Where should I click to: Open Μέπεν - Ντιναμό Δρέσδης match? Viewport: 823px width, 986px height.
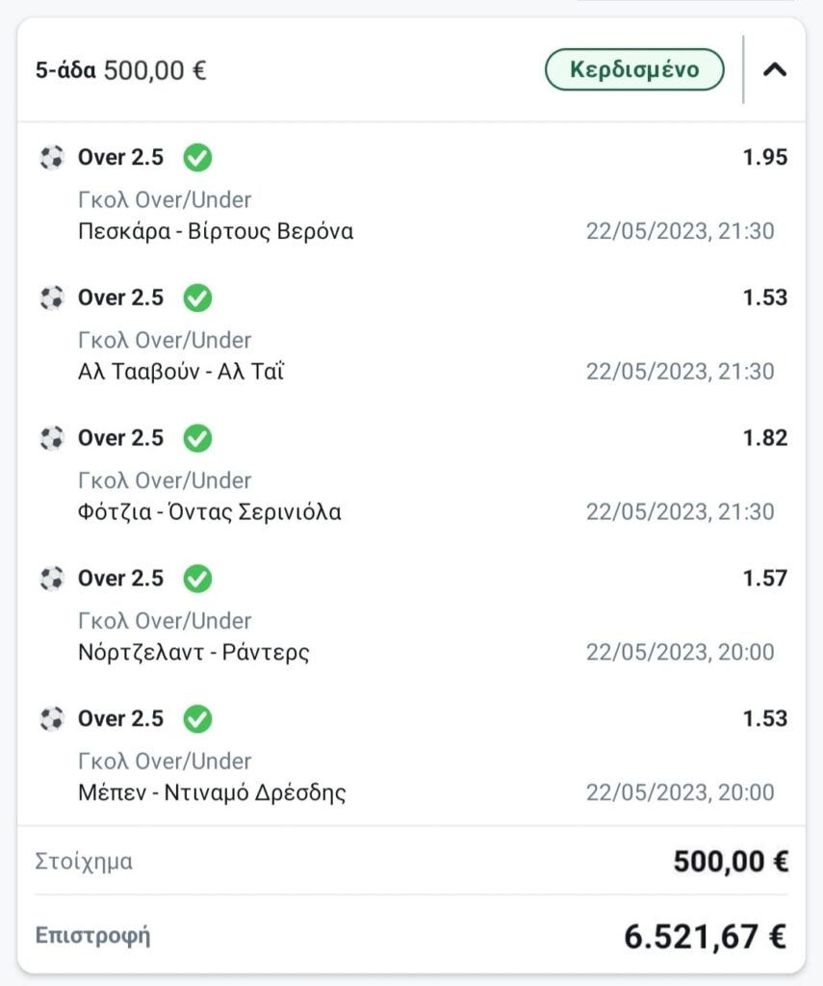tap(212, 793)
